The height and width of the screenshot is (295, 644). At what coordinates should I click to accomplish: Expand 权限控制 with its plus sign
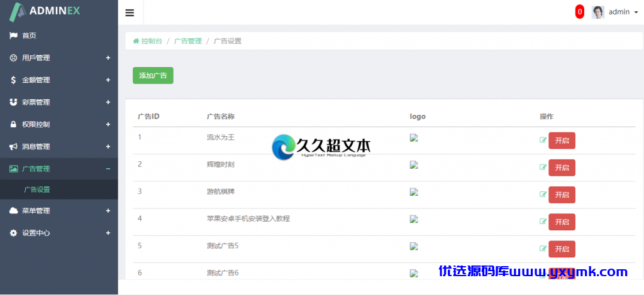pyautogui.click(x=108, y=124)
